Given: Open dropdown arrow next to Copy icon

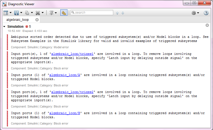Looking at the screenshot, I should pos(32,13).
